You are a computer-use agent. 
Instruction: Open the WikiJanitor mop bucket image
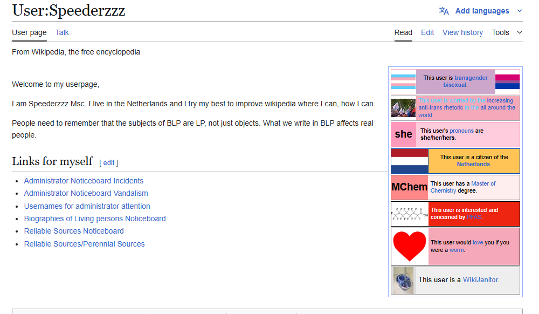tap(404, 281)
